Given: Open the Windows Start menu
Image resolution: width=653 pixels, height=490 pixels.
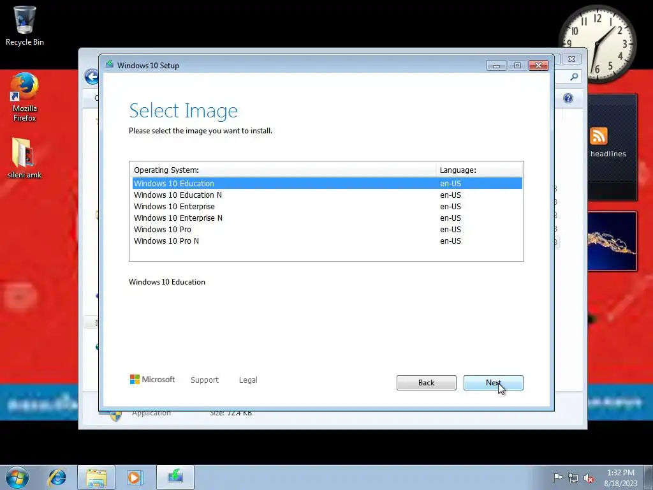Looking at the screenshot, I should 17,477.
